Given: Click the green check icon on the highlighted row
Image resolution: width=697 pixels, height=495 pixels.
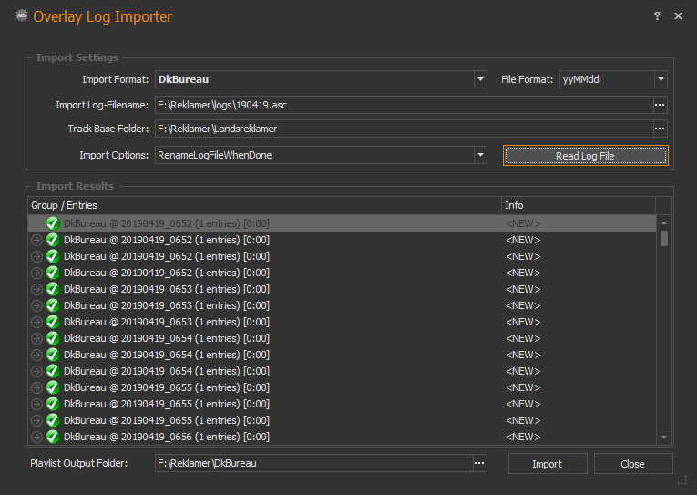Looking at the screenshot, I should tap(53, 223).
